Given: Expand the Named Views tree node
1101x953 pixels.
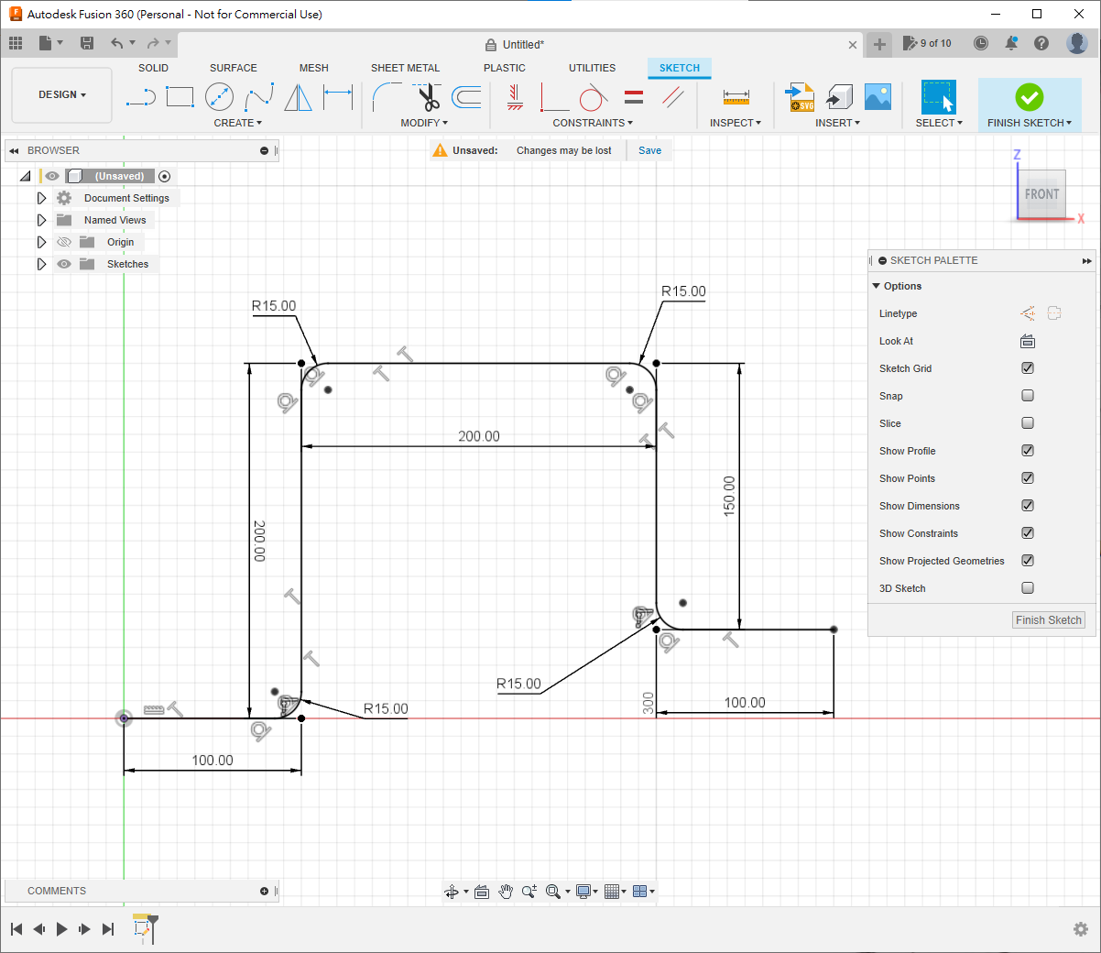Looking at the screenshot, I should click(41, 220).
